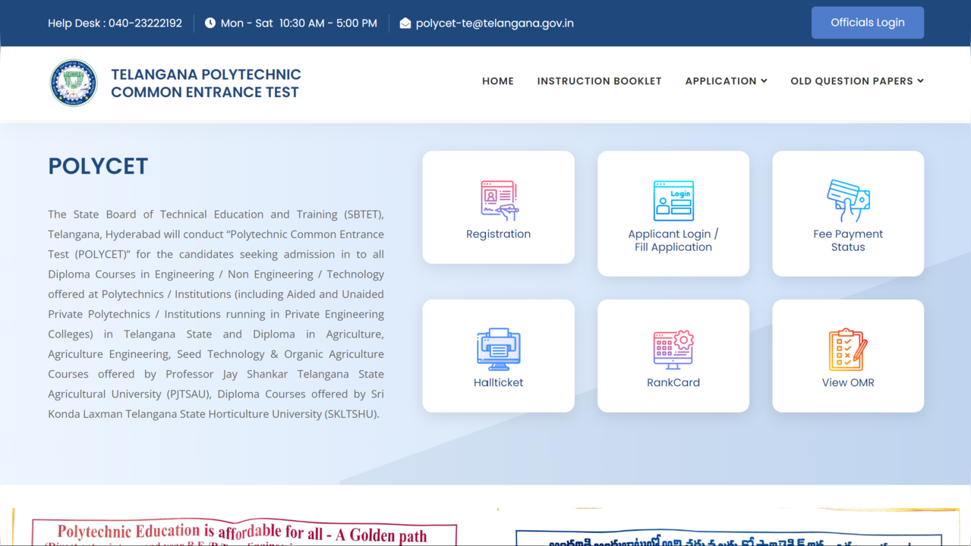Image resolution: width=971 pixels, height=546 pixels.
Task: Click the envelope icon before the email address
Action: 405,23
